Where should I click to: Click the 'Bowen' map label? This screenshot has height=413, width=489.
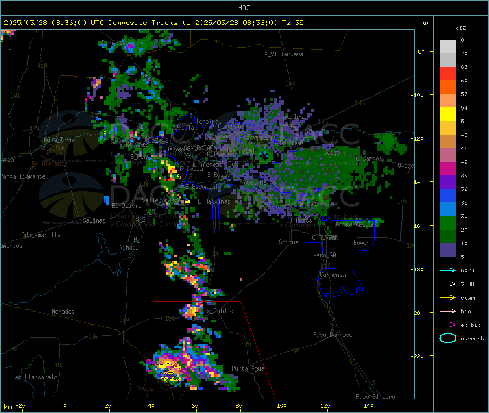point(361,243)
